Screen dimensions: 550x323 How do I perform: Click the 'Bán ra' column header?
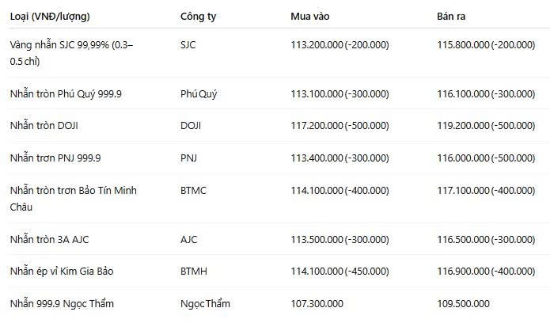451,17
